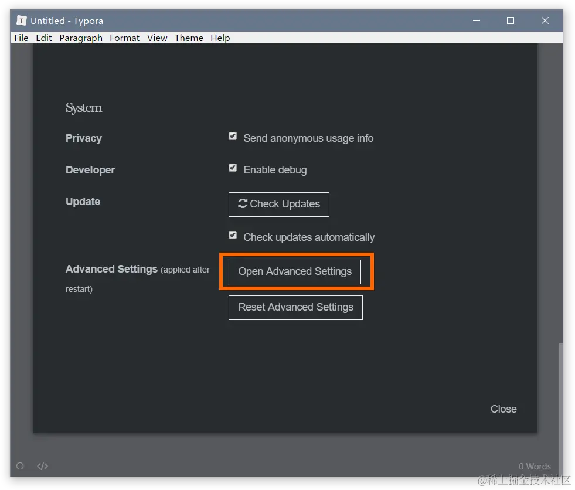Image resolution: width=575 pixels, height=490 pixels.
Task: Close the preferences panel via Close
Action: coord(503,409)
